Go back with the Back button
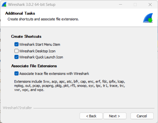158x123 pixels. point(91,116)
